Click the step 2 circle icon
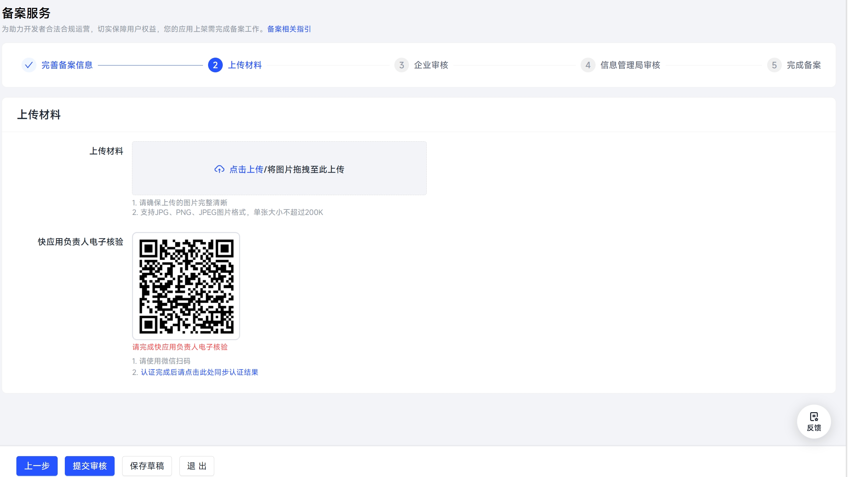 click(x=215, y=65)
